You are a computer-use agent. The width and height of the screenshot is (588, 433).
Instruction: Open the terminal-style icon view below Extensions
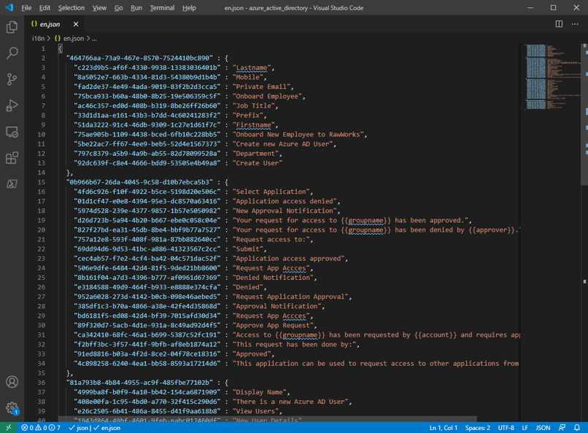[x=12, y=184]
